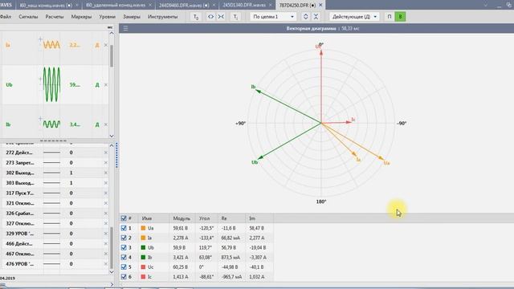The width and height of the screenshot is (514, 289).
Task: Remove discrete signal 467 with its X
Action: [x=105, y=254]
